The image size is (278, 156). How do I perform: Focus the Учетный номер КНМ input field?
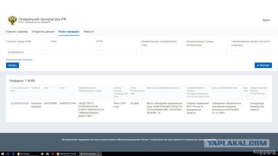click(26, 52)
